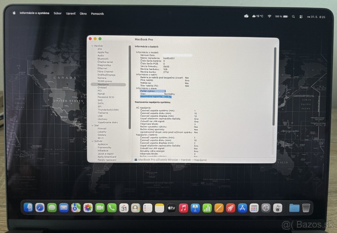Open Control Center in menu bar

click(301, 17)
